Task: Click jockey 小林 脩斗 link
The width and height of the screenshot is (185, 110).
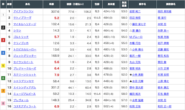Action: coord(138,50)
